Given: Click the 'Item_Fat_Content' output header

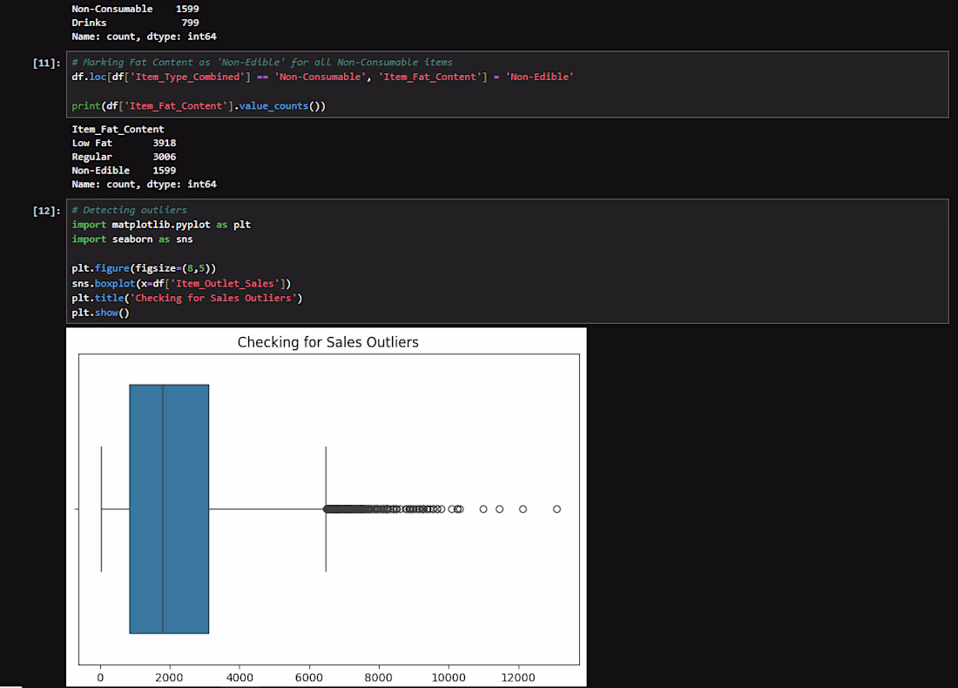Looking at the screenshot, I should tap(118, 130).
